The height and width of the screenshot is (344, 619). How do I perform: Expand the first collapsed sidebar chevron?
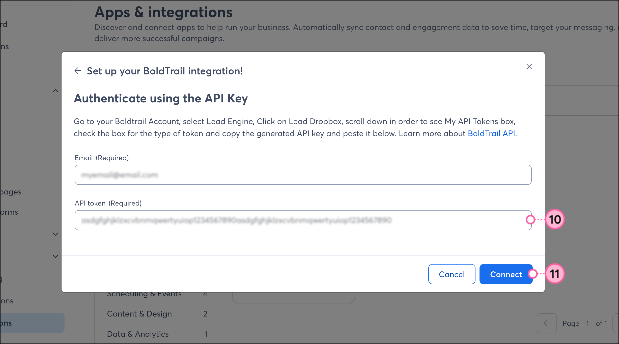tap(55, 234)
